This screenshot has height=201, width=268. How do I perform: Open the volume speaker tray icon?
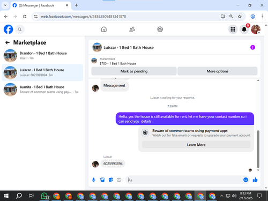(234, 196)
